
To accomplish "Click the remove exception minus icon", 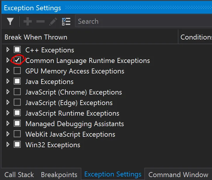I will 41,21.
